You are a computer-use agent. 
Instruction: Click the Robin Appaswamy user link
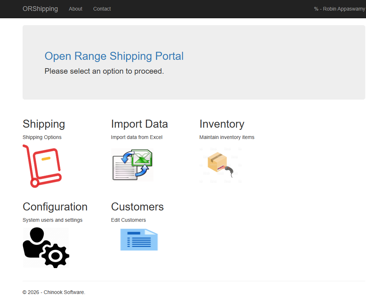[339, 9]
